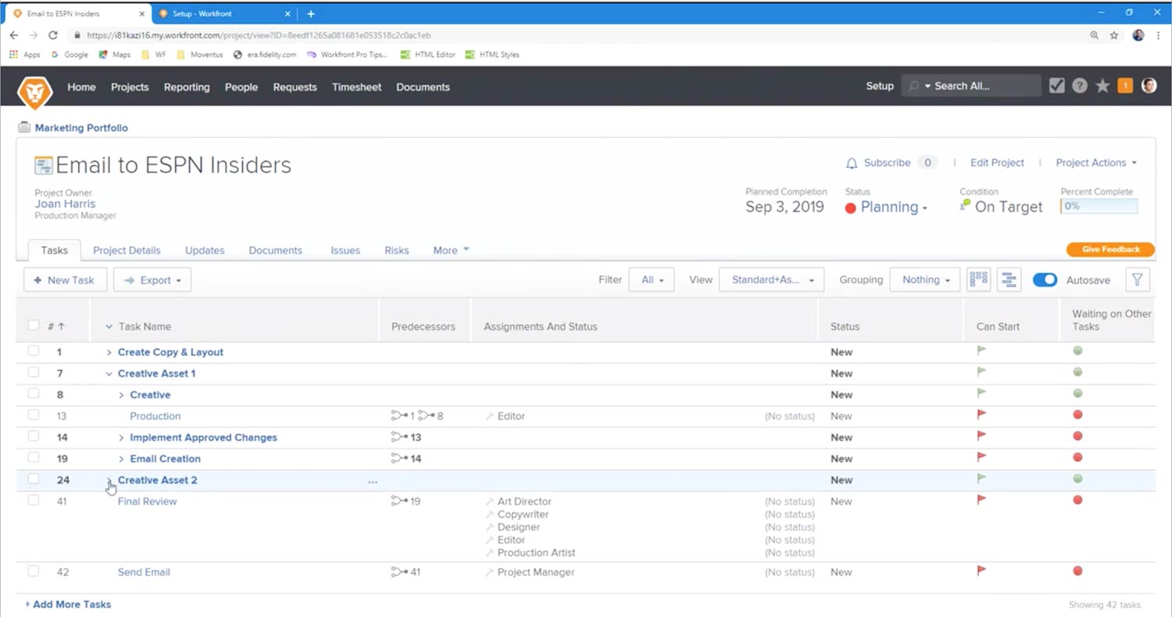Open the favorites star icon in header
Viewport: 1172px width, 617px height.
tap(1102, 86)
